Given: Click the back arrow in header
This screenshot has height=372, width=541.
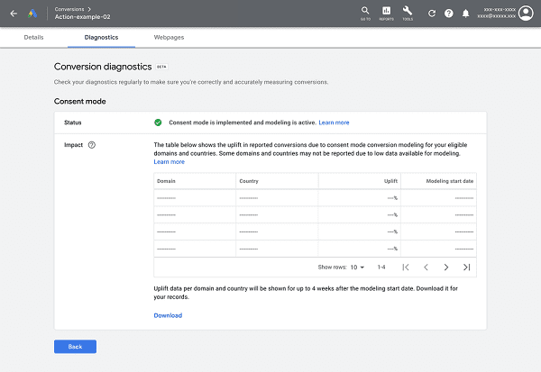Looking at the screenshot, I should click(x=14, y=14).
